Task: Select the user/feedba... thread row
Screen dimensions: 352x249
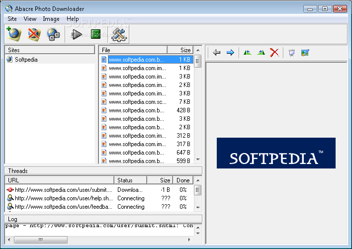Action: pyautogui.click(x=99, y=207)
